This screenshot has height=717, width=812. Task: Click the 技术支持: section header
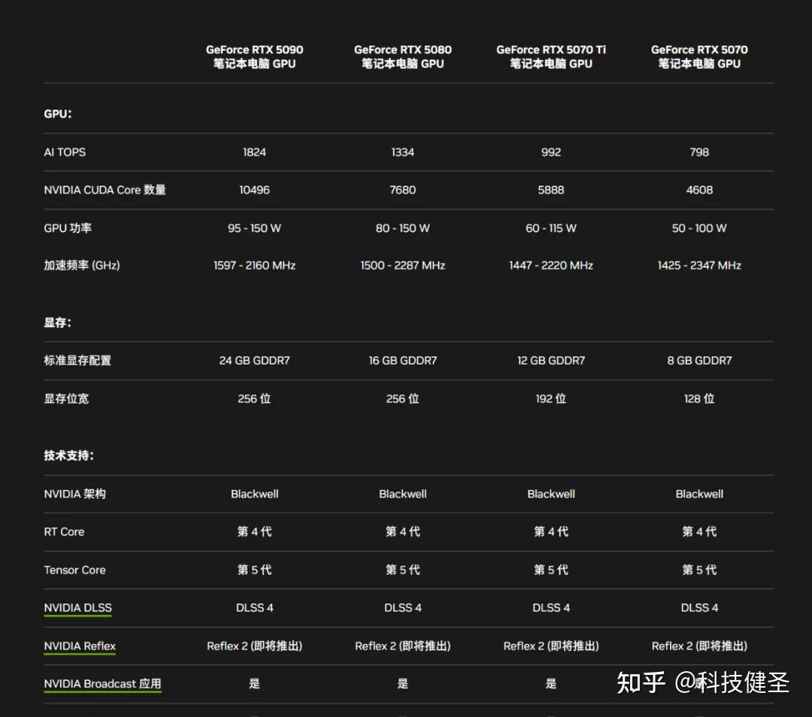[63, 455]
